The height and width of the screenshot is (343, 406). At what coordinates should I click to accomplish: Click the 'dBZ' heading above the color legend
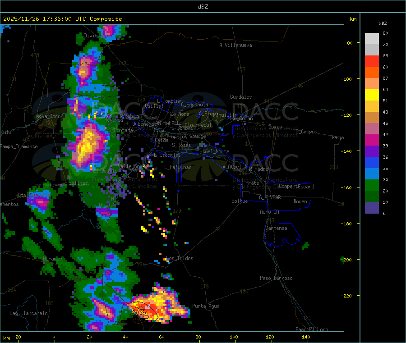(x=383, y=23)
